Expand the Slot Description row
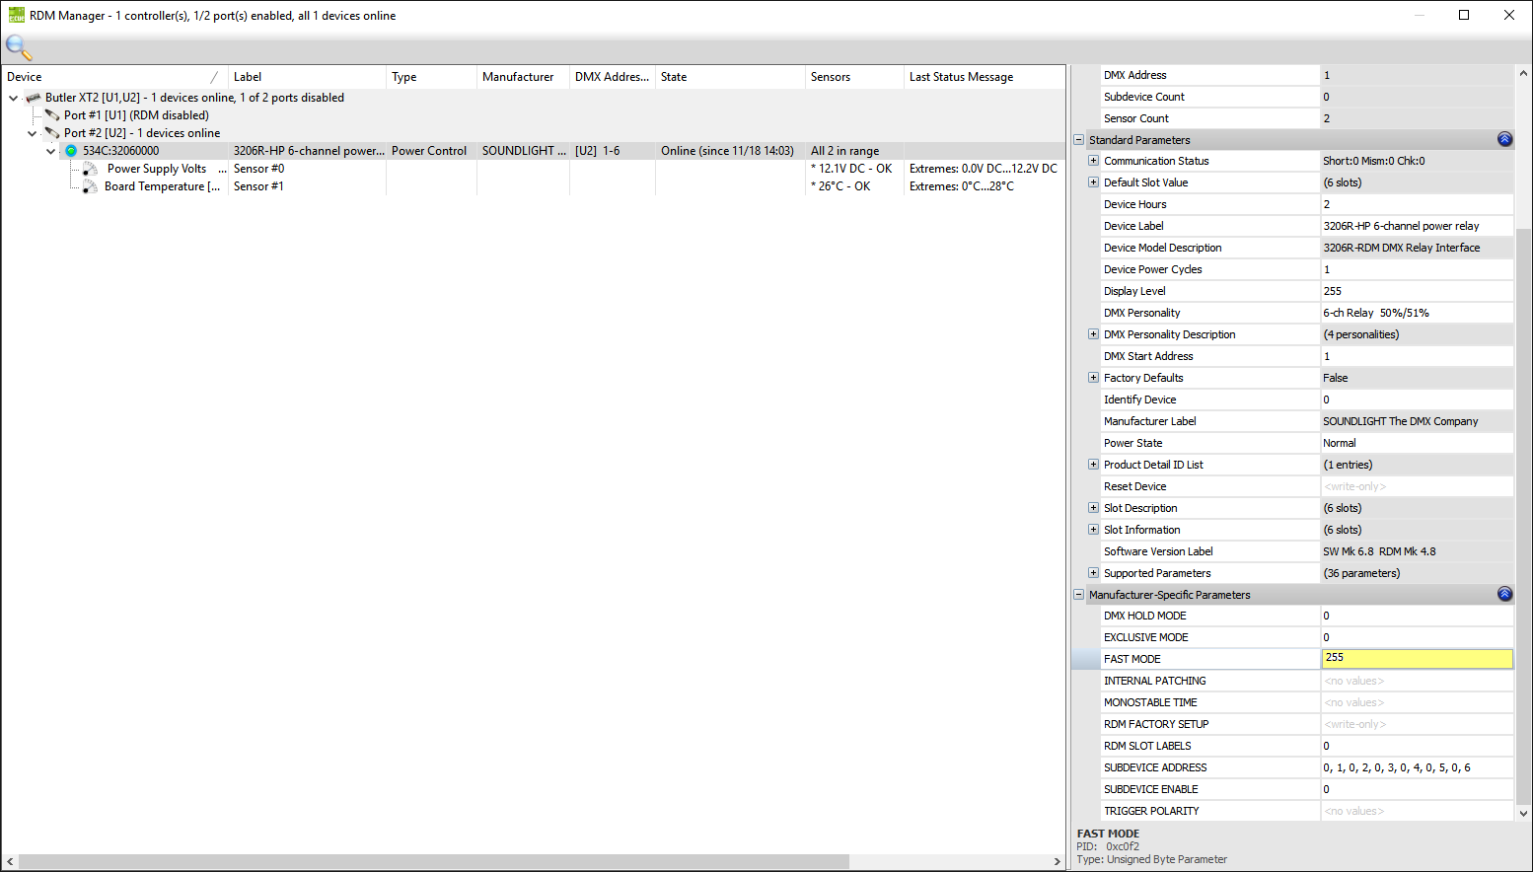1533x872 pixels. (1093, 508)
